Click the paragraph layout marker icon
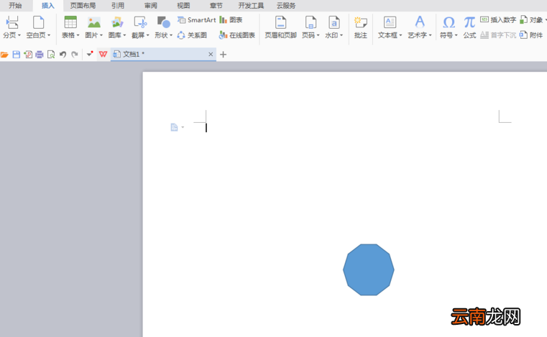 [x=175, y=127]
